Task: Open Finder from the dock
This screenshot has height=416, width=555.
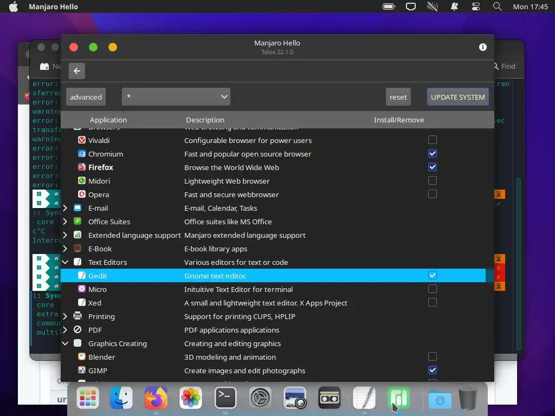Action: [x=121, y=398]
